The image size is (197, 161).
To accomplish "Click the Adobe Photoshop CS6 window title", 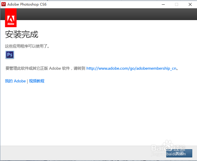I will [x=27, y=4].
